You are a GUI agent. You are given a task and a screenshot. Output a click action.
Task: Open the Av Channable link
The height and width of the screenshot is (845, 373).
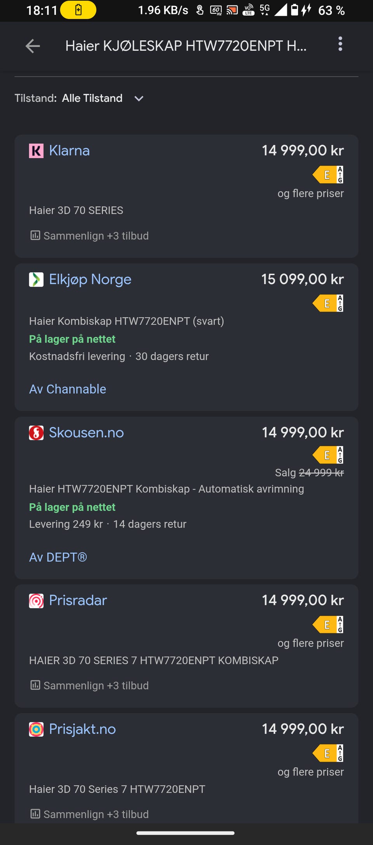68,389
